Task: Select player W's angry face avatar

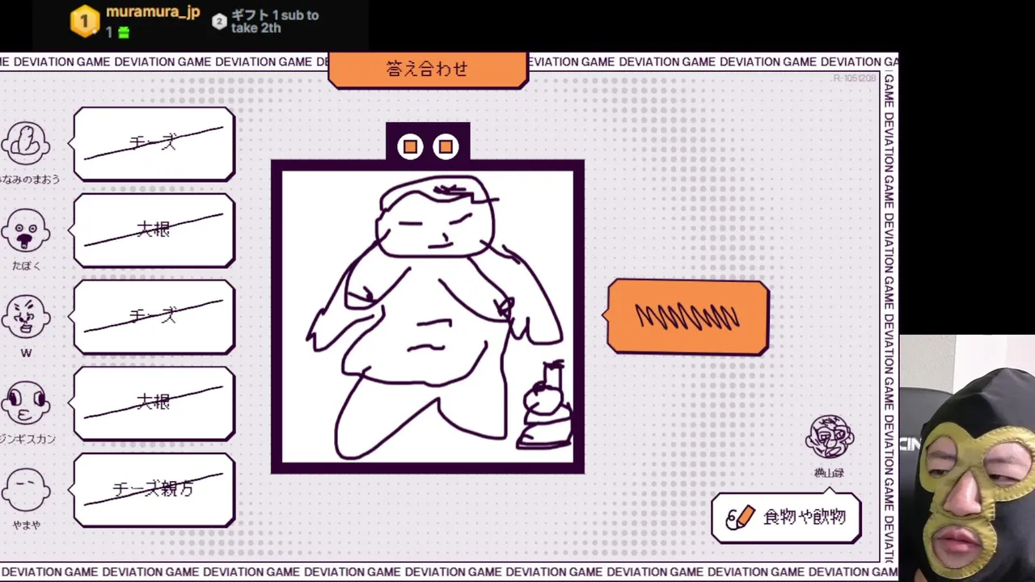Action: click(x=26, y=317)
